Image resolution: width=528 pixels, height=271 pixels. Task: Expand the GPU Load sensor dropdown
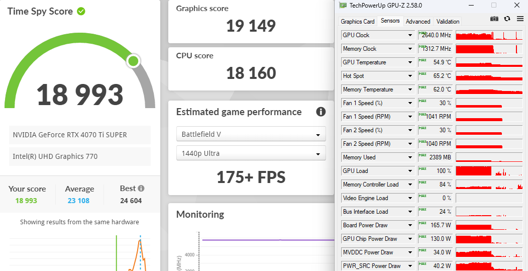(410, 171)
